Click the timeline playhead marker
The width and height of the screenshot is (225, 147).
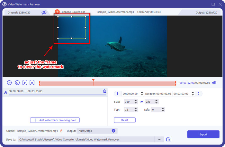coord(93,80)
